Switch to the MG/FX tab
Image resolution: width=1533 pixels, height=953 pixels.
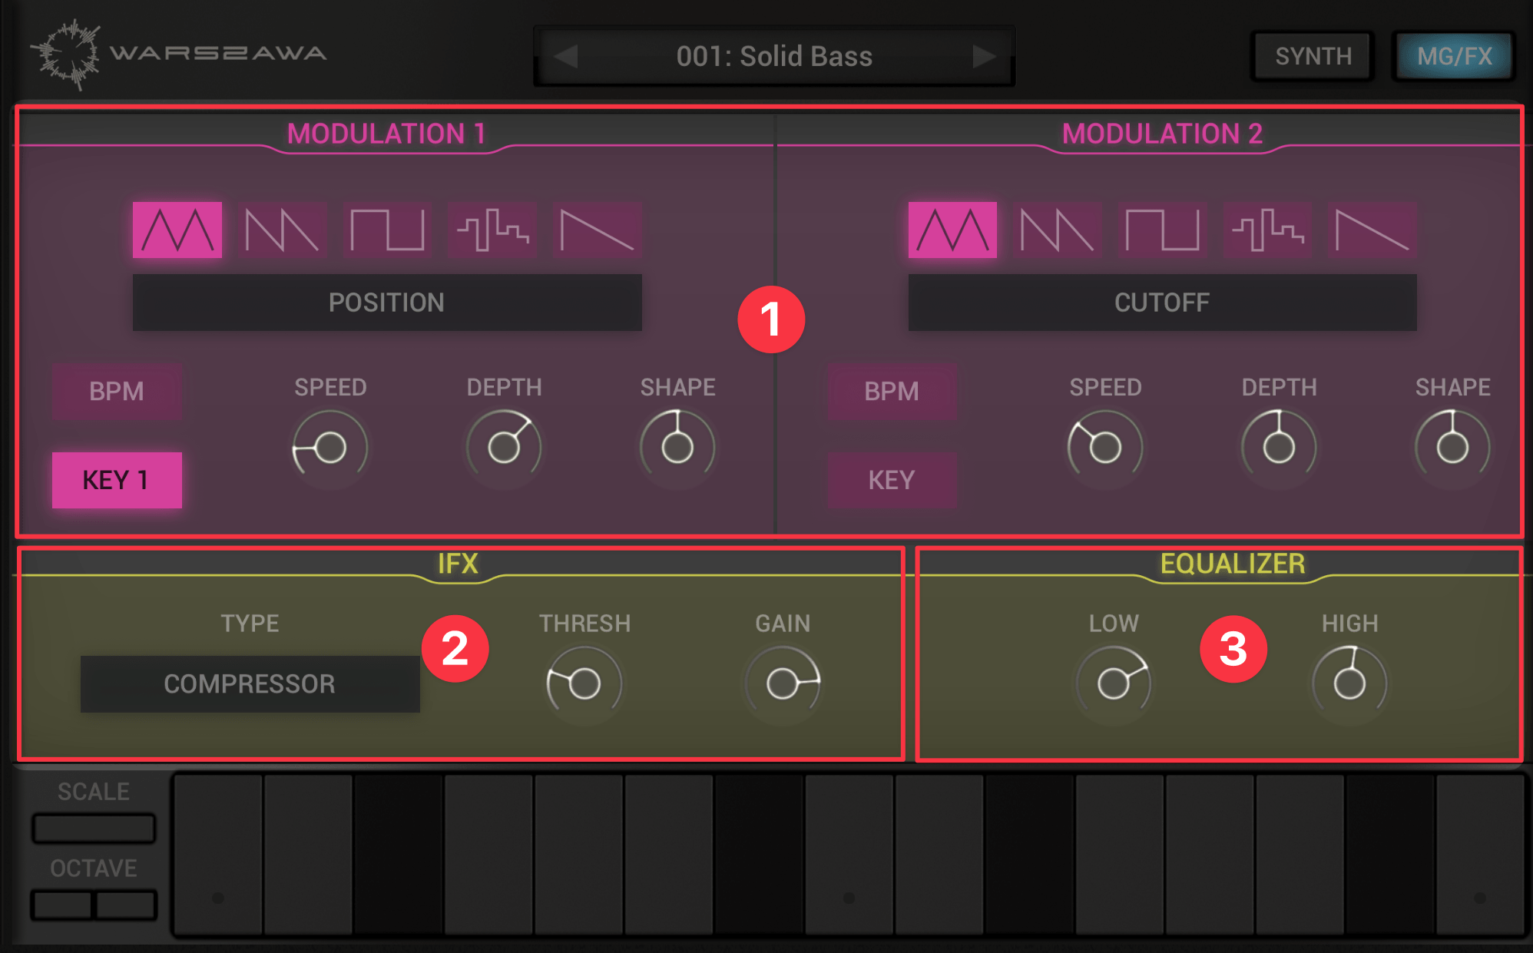[x=1454, y=56]
